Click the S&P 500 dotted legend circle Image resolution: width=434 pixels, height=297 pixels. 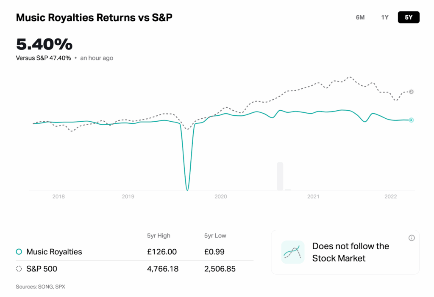click(x=19, y=269)
